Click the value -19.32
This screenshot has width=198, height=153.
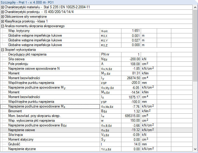[135, 130]
